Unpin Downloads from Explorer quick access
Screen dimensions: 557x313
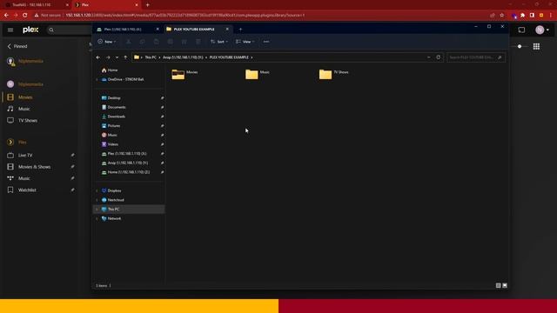point(162,117)
